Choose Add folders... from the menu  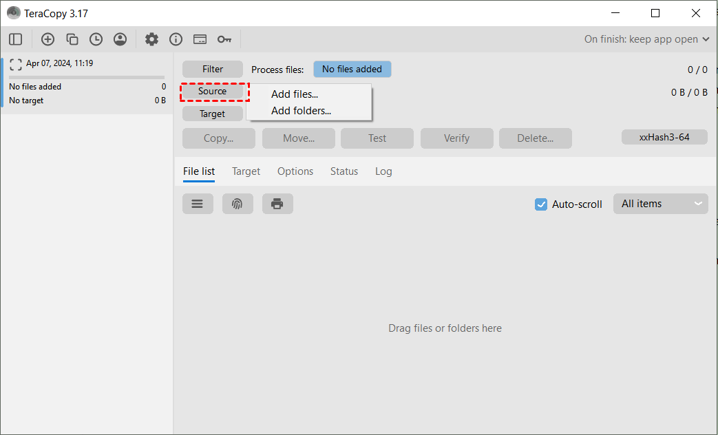click(301, 110)
